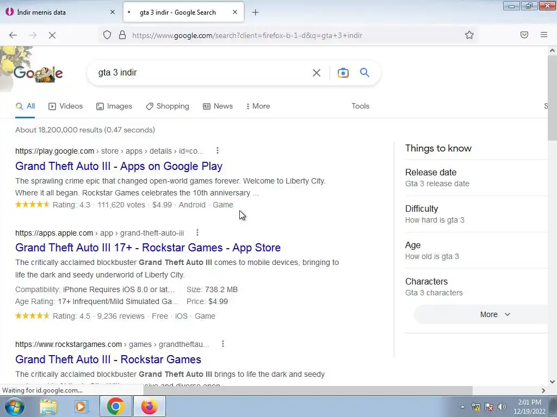The width and height of the screenshot is (557, 417).
Task: Open options for apps.apple.com result
Action: coord(197,233)
